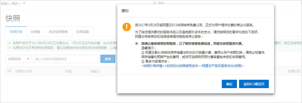This screenshot has height=103, width=302.
Task: Open the 快照链 tab
Action: pyautogui.click(x=36, y=32)
